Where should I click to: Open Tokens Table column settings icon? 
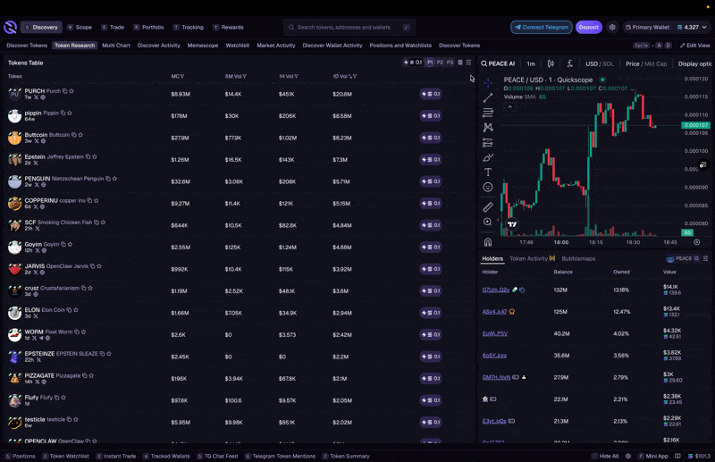[x=468, y=63]
